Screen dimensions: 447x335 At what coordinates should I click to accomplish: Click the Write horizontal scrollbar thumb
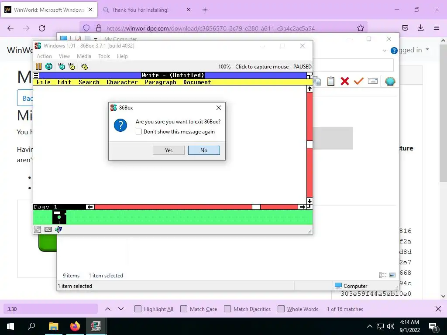[x=256, y=207]
